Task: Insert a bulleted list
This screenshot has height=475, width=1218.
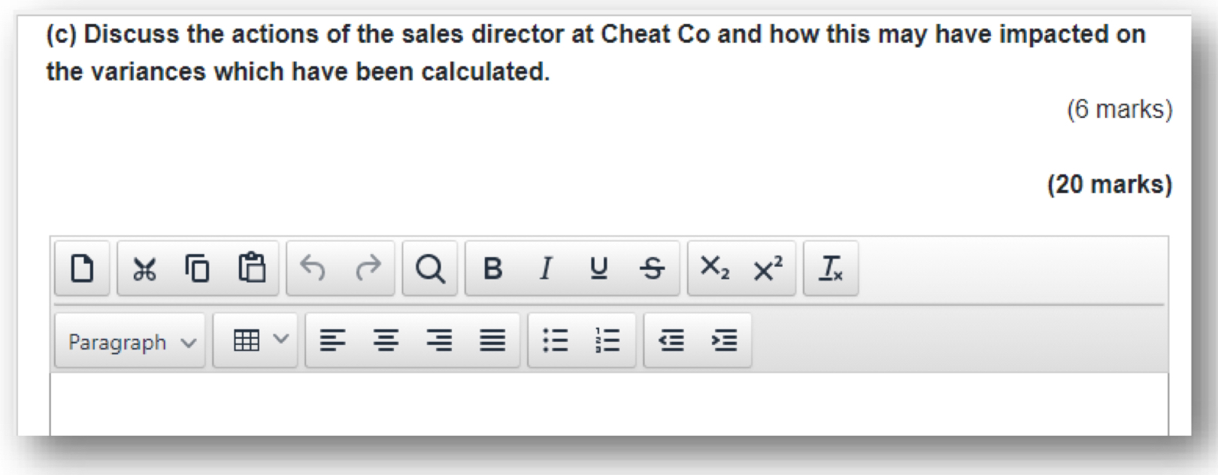Action: [555, 341]
